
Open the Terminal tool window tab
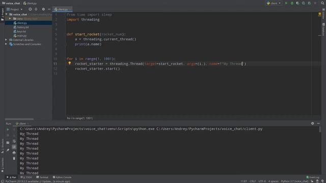tap(42, 177)
